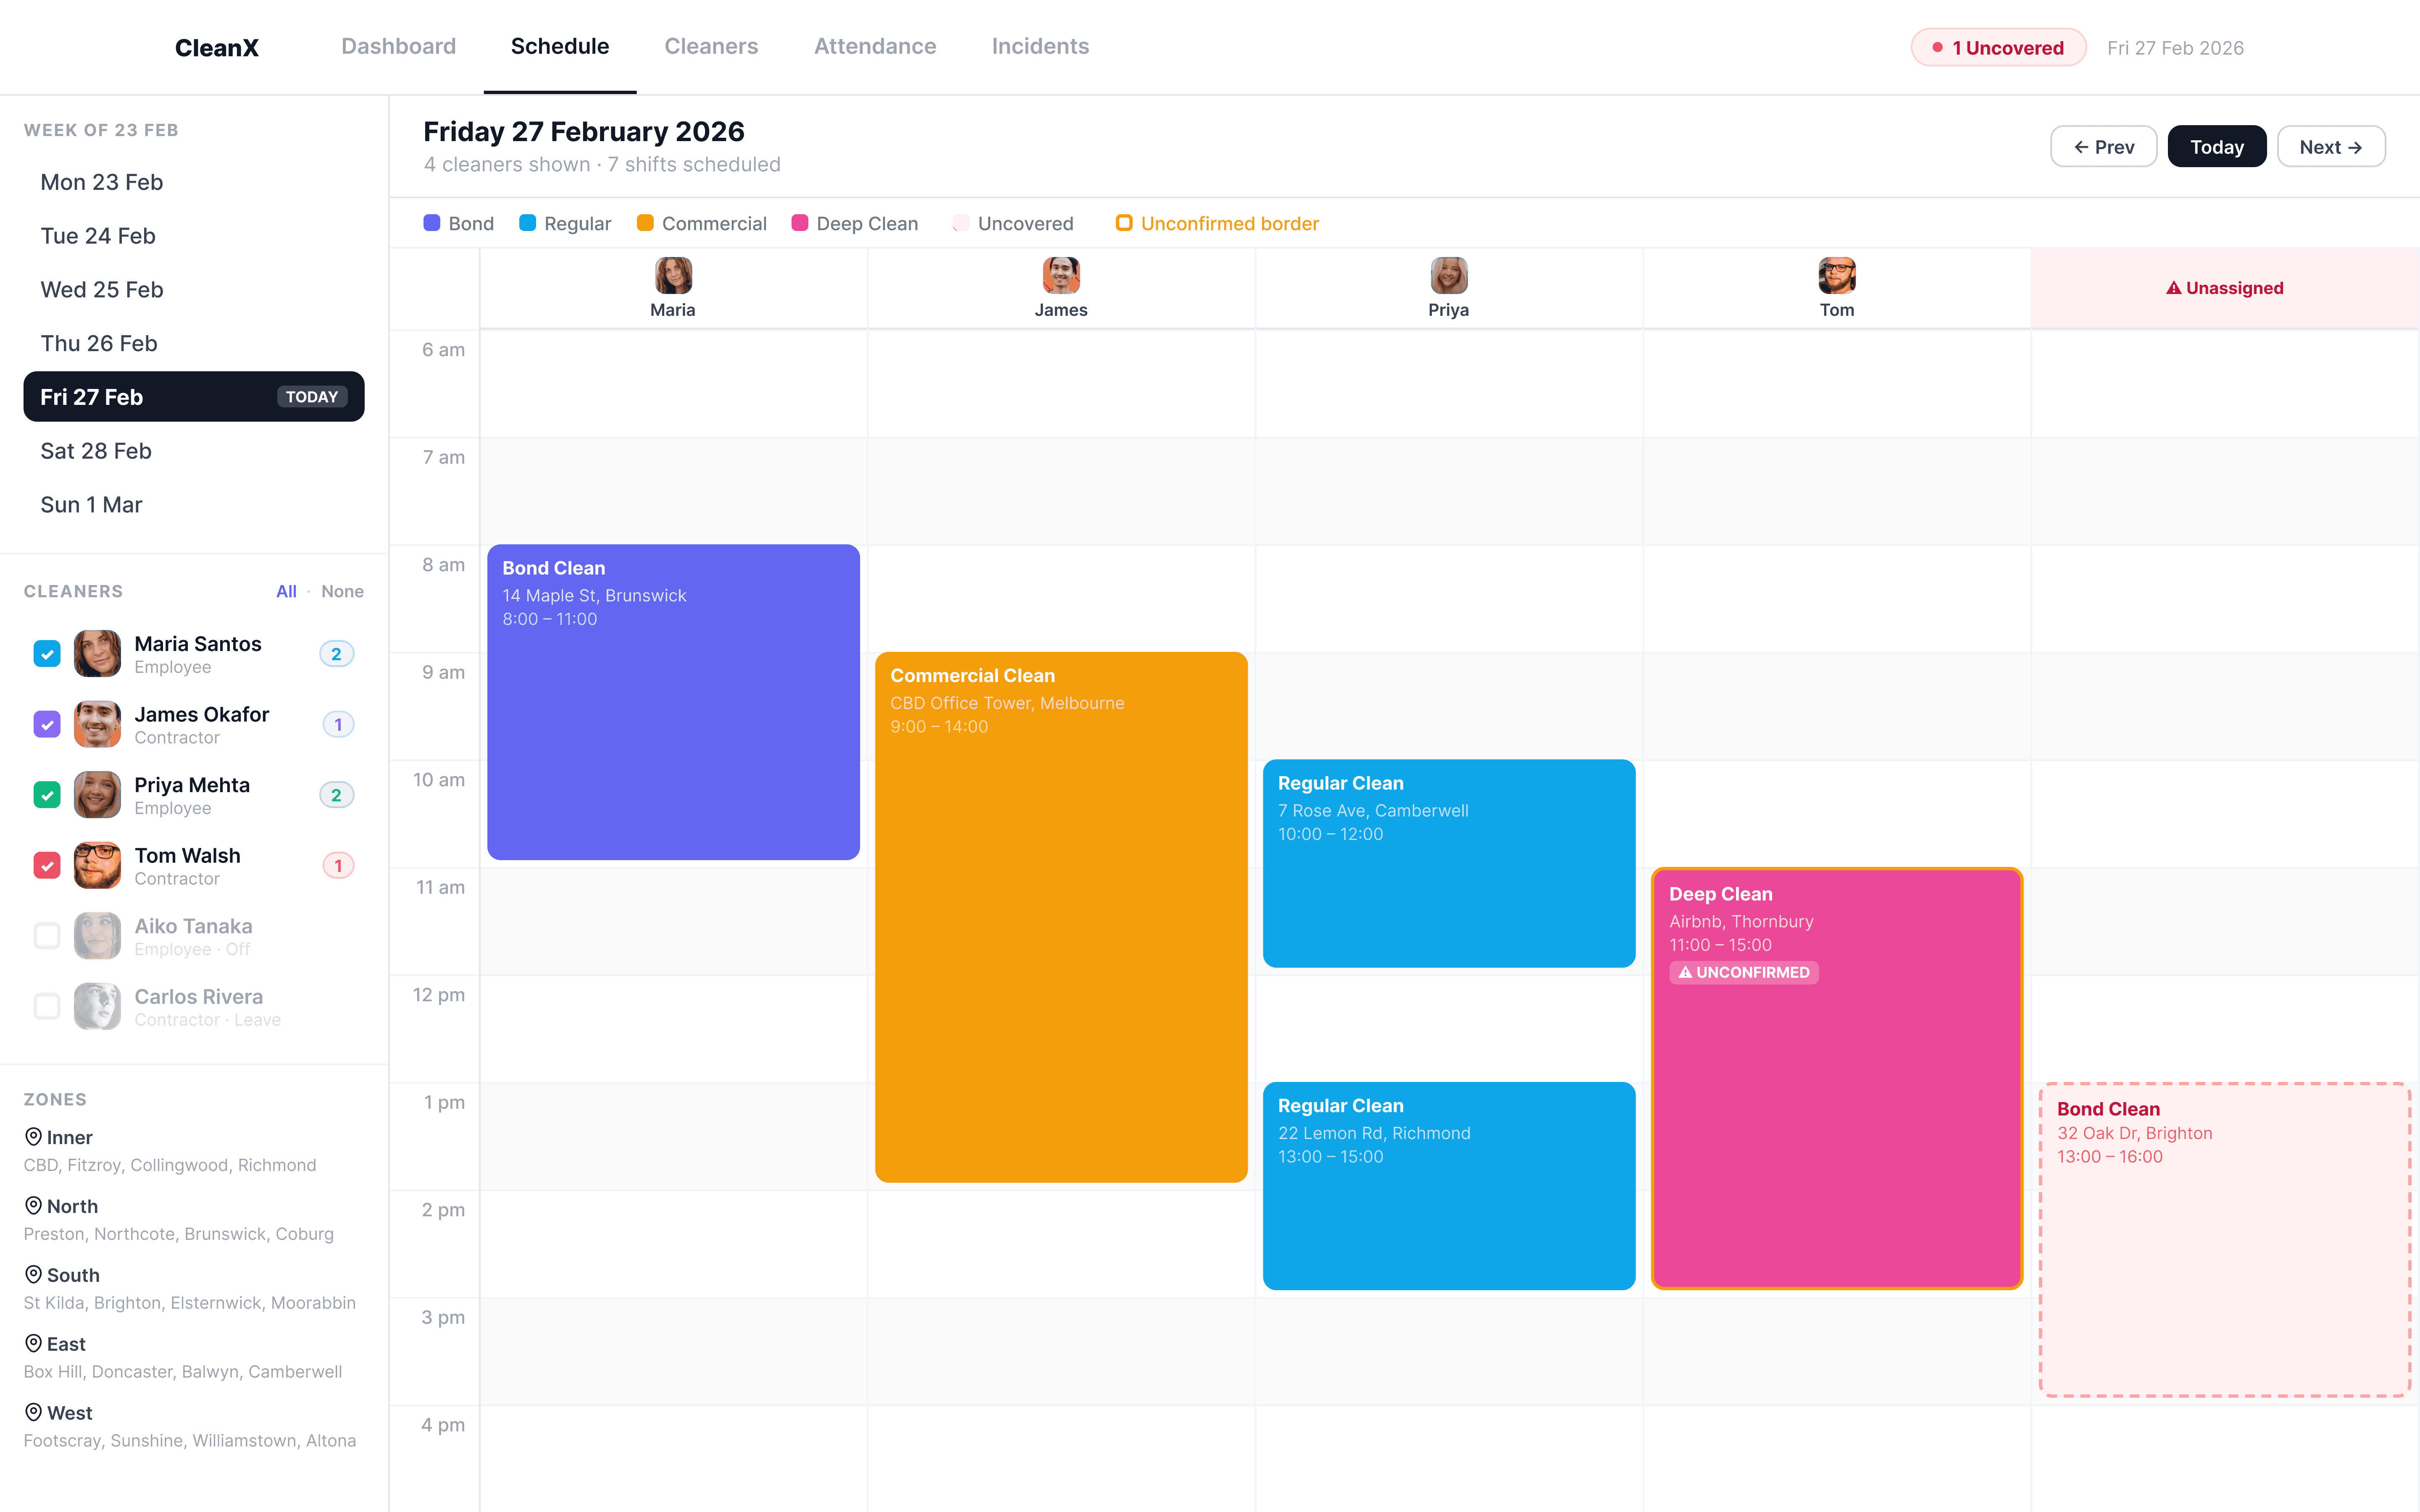
Task: Go to next day with Next button
Action: click(x=2330, y=147)
